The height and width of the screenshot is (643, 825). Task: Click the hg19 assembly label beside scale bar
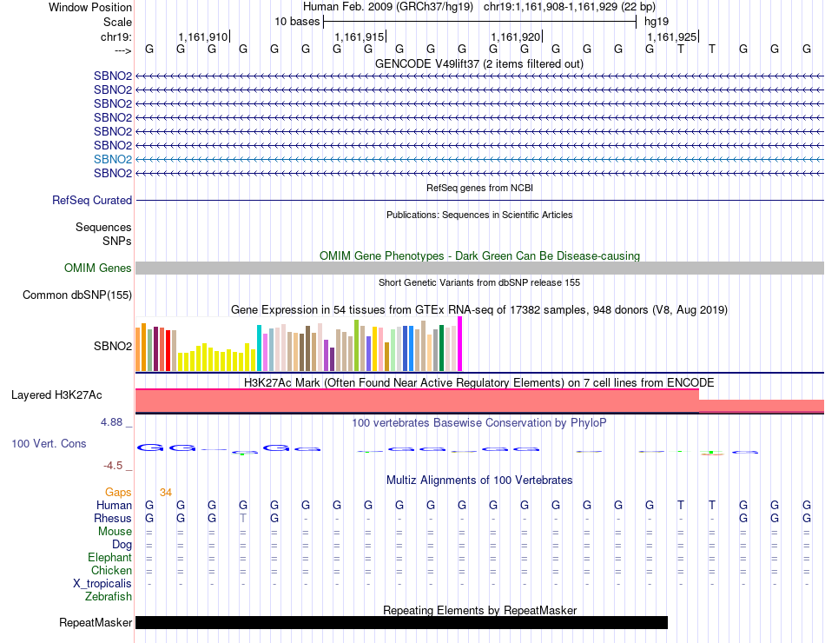[657, 22]
